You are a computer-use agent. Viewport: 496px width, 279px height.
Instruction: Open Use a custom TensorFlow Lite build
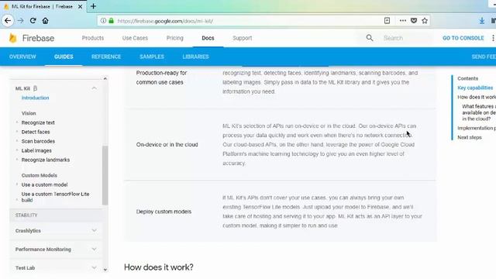click(55, 197)
